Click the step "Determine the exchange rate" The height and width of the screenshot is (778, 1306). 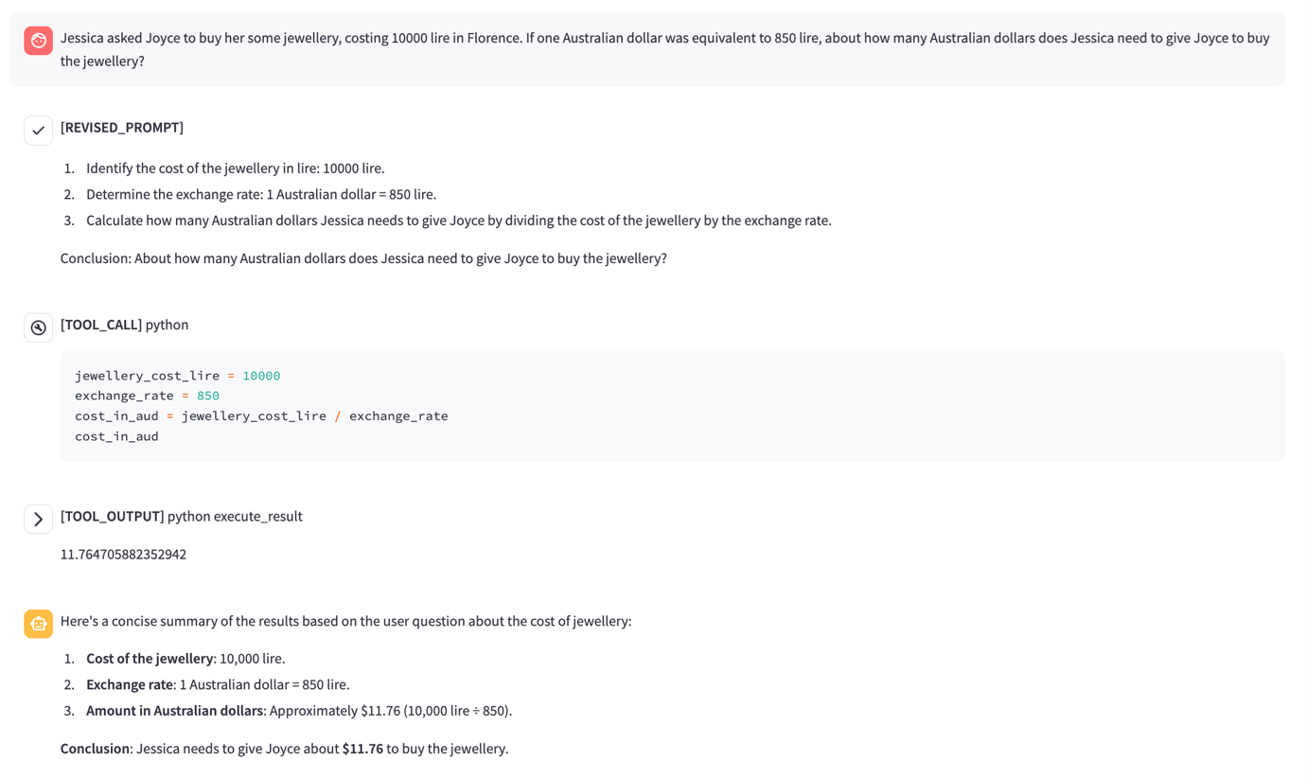pyautogui.click(x=260, y=194)
